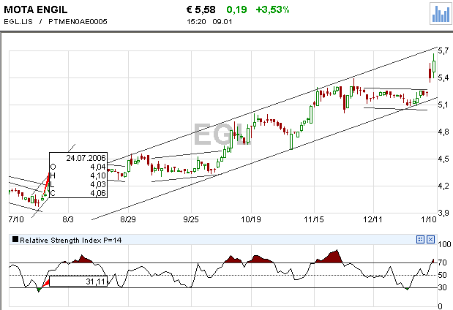Click the 4,2 price axis label
The image size is (453, 310).
[x=443, y=186]
